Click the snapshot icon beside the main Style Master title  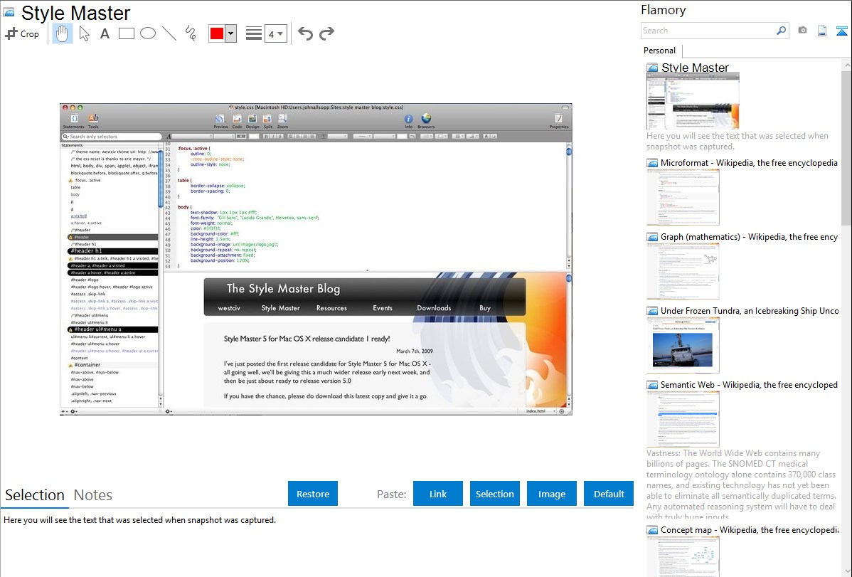9,12
